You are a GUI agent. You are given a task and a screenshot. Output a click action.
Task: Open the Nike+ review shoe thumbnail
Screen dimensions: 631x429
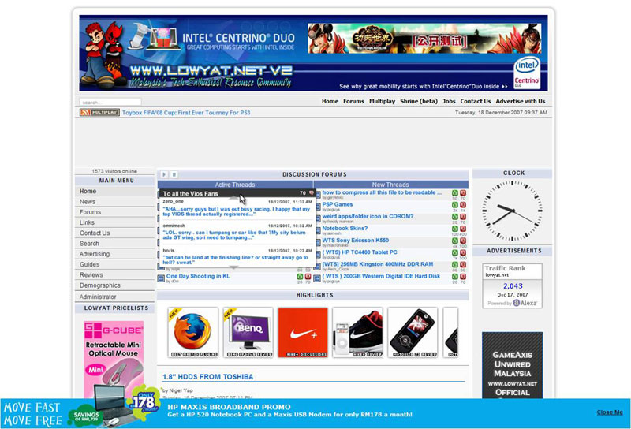358,333
